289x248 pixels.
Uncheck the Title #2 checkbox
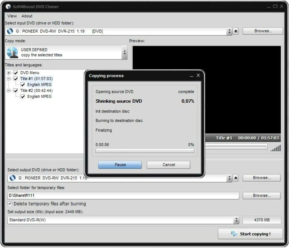tap(16, 91)
